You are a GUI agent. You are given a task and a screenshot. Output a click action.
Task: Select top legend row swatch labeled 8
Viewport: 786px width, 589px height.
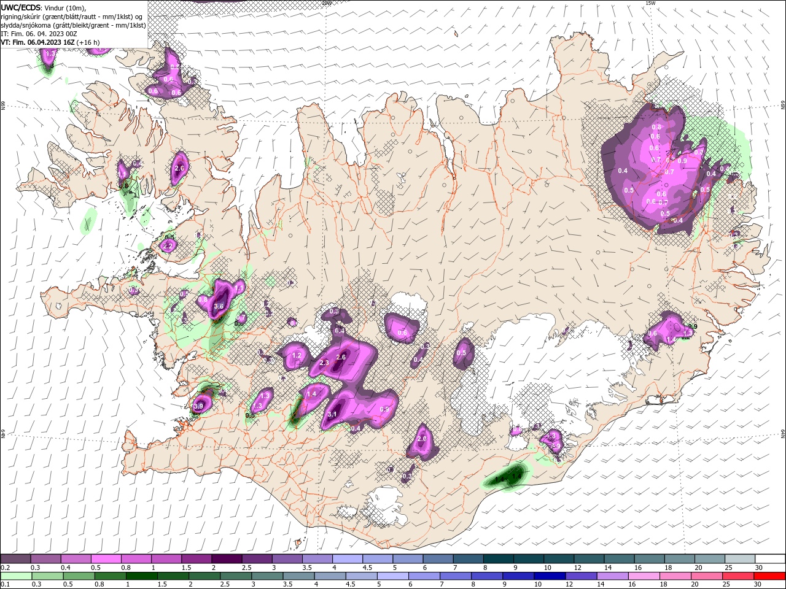[498, 559]
